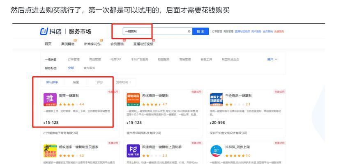This screenshot has height=164, width=364.
Task: Select the 全部 service tag
Action: (x=71, y=68)
